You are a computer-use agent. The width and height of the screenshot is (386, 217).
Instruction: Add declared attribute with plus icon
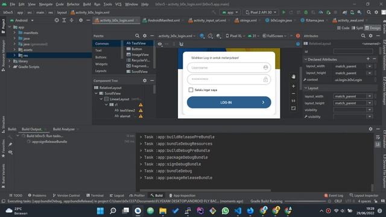(368, 59)
